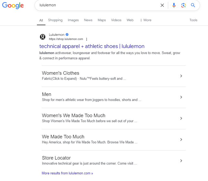Image resolution: width=208 pixels, height=181 pixels.
Task: Switch to the Shopping tab
Action: pos(55,20)
